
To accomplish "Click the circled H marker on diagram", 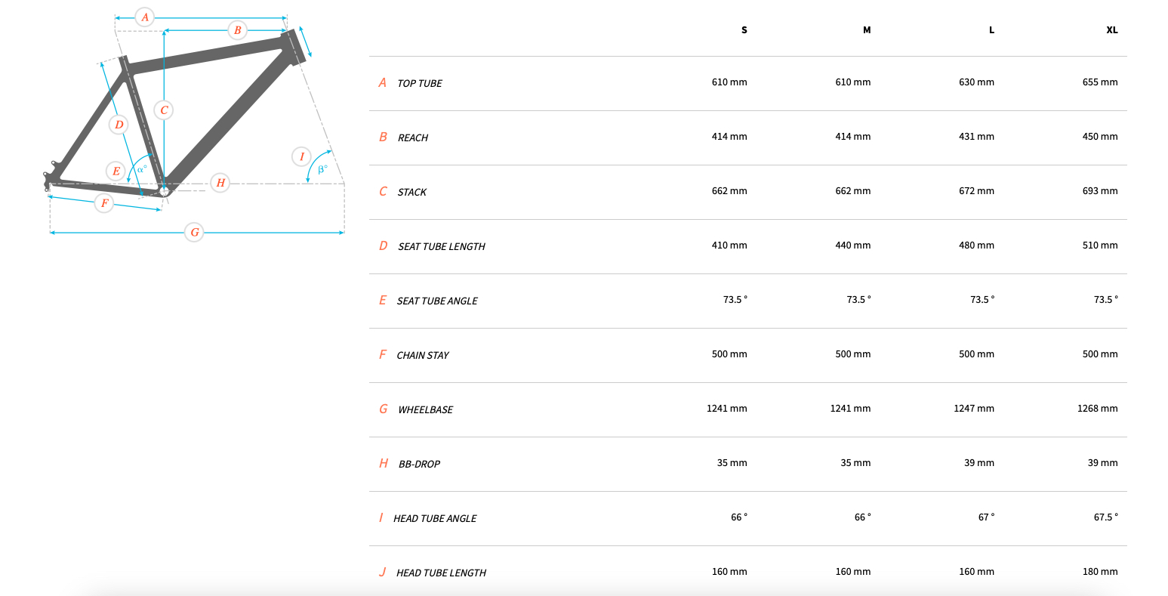I will (220, 182).
